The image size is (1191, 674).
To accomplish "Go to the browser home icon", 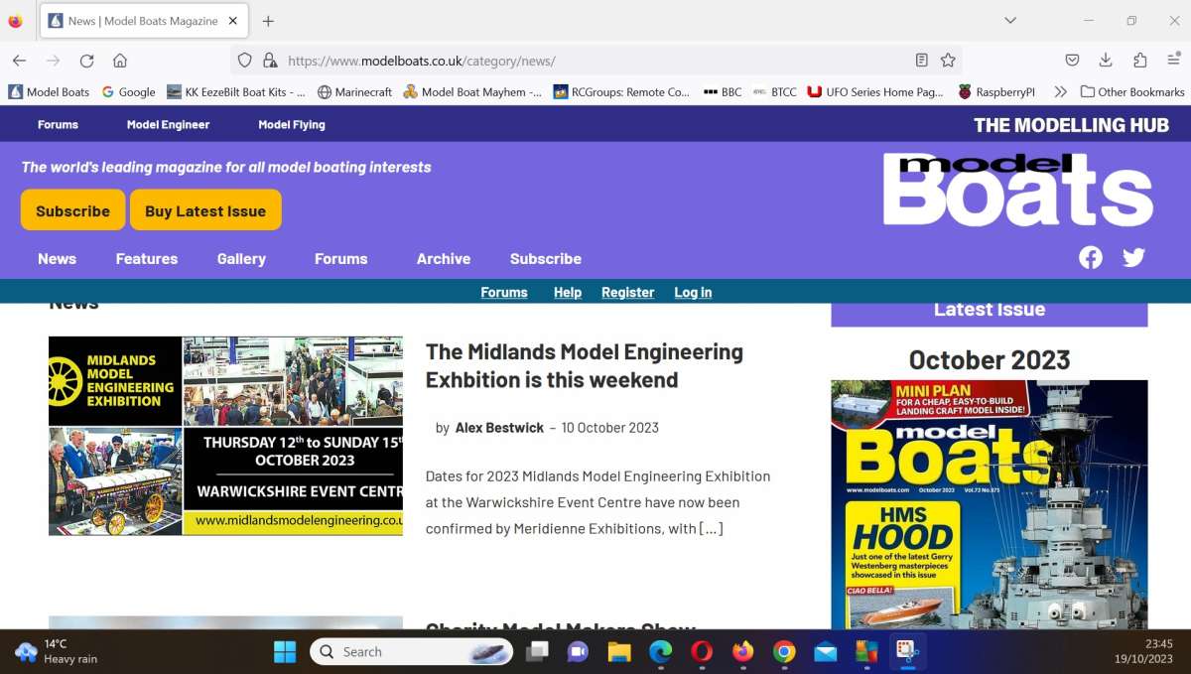I will pos(120,61).
